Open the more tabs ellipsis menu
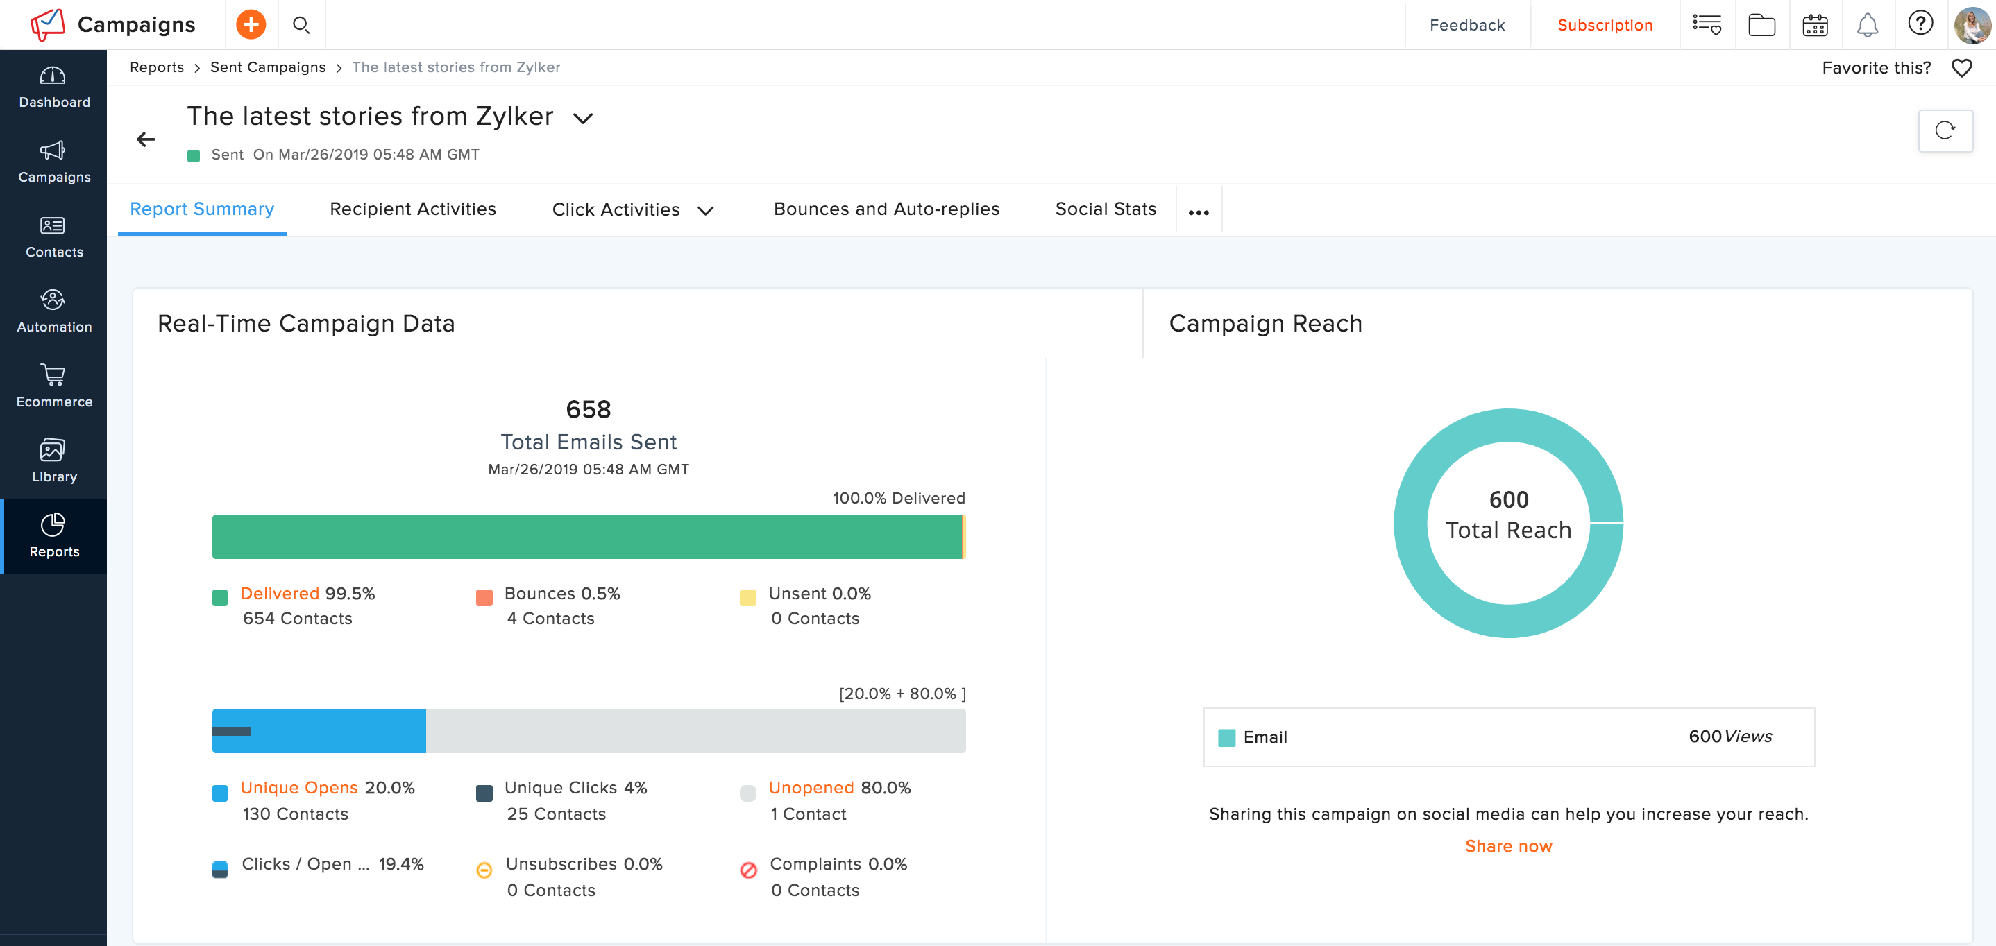 [x=1198, y=212]
